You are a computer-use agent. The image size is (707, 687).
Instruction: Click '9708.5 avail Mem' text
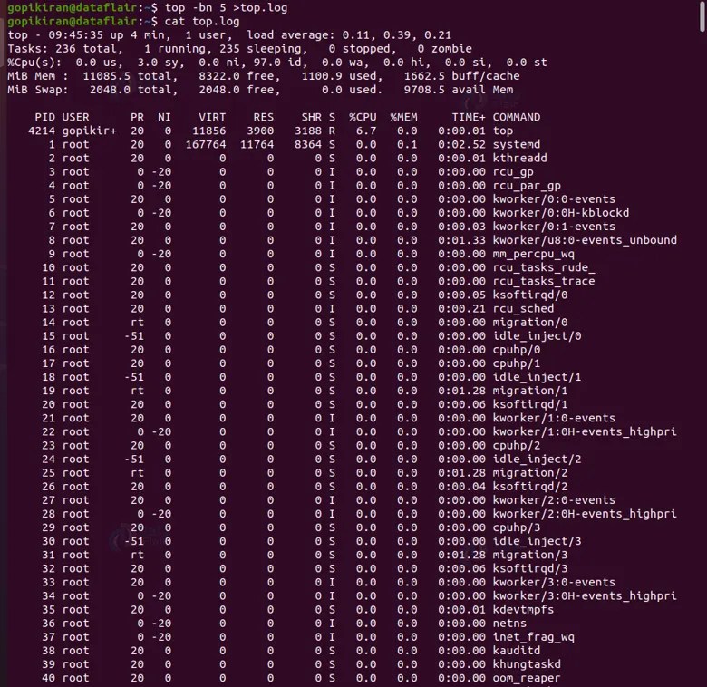[x=459, y=90]
